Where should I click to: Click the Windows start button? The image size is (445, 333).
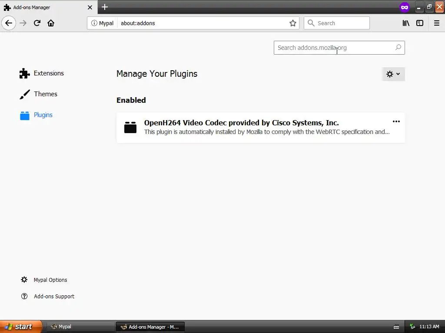(21, 326)
